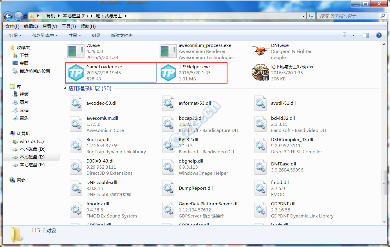Click the 刻录 burn button

(96, 35)
